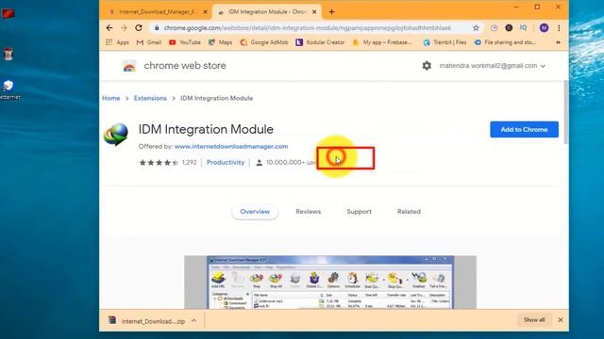Select the Overview tab

[x=255, y=211]
